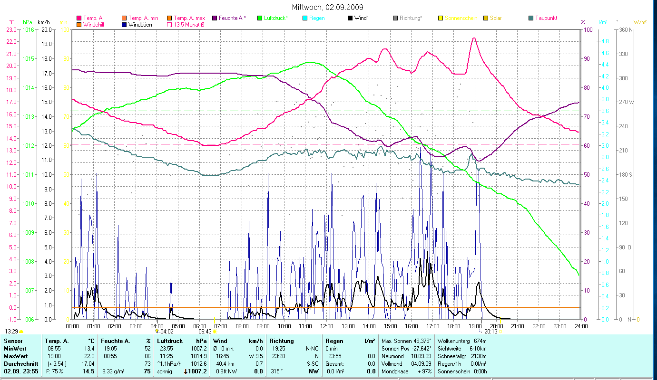
Task: Click the orange Temp. A. min legend swatch
Action: (x=124, y=18)
